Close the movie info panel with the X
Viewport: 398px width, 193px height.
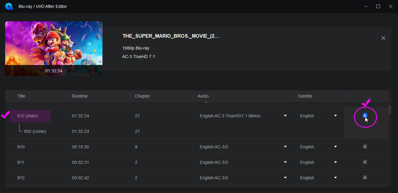click(383, 38)
